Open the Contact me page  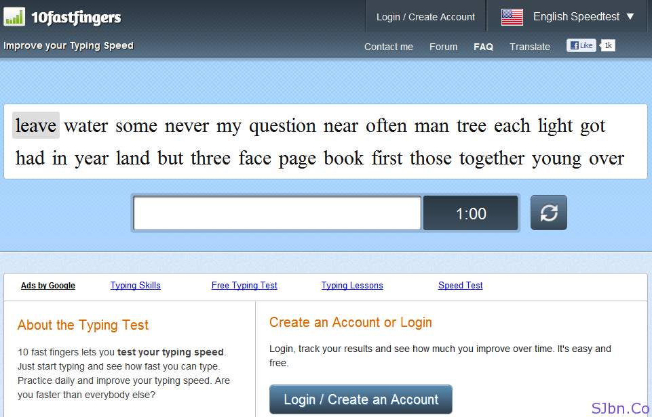[x=388, y=47]
